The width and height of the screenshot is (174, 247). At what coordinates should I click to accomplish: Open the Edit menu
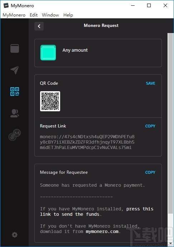point(34,15)
